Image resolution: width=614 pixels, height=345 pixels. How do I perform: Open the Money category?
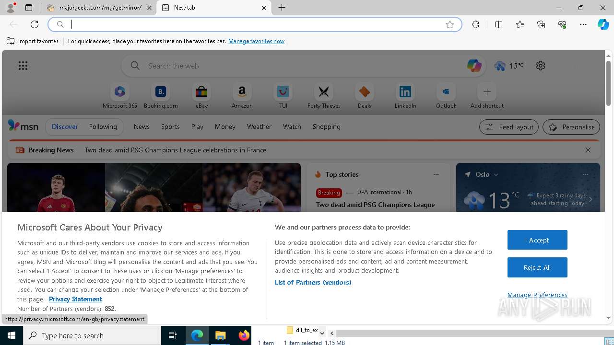click(x=225, y=126)
